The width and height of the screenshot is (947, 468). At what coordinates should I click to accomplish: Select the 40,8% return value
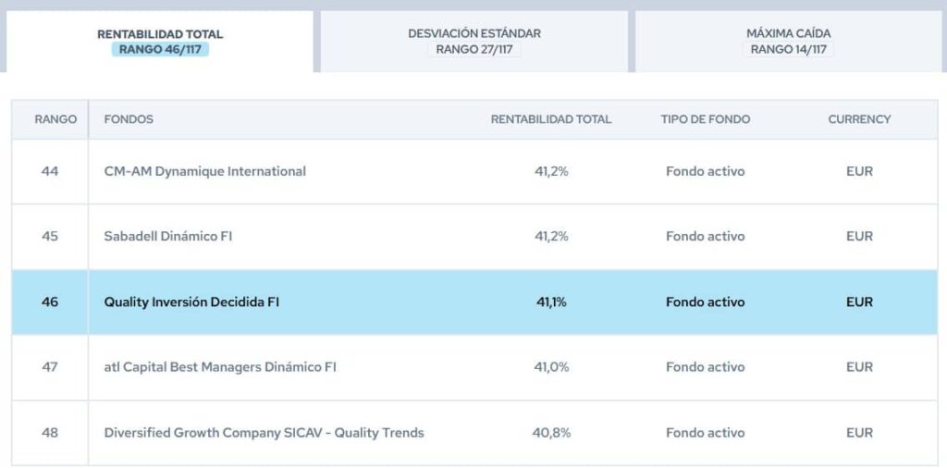(551, 433)
